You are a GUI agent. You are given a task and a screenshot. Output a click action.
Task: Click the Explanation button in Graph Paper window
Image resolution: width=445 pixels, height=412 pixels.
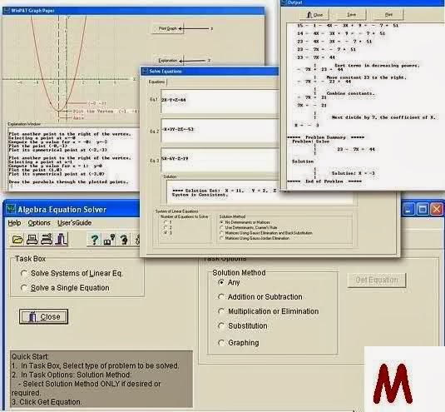168,61
